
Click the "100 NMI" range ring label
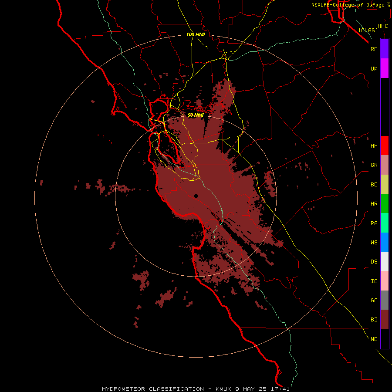pyautogui.click(x=196, y=34)
